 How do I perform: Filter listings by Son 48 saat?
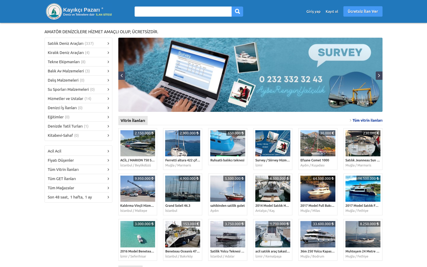58,197
